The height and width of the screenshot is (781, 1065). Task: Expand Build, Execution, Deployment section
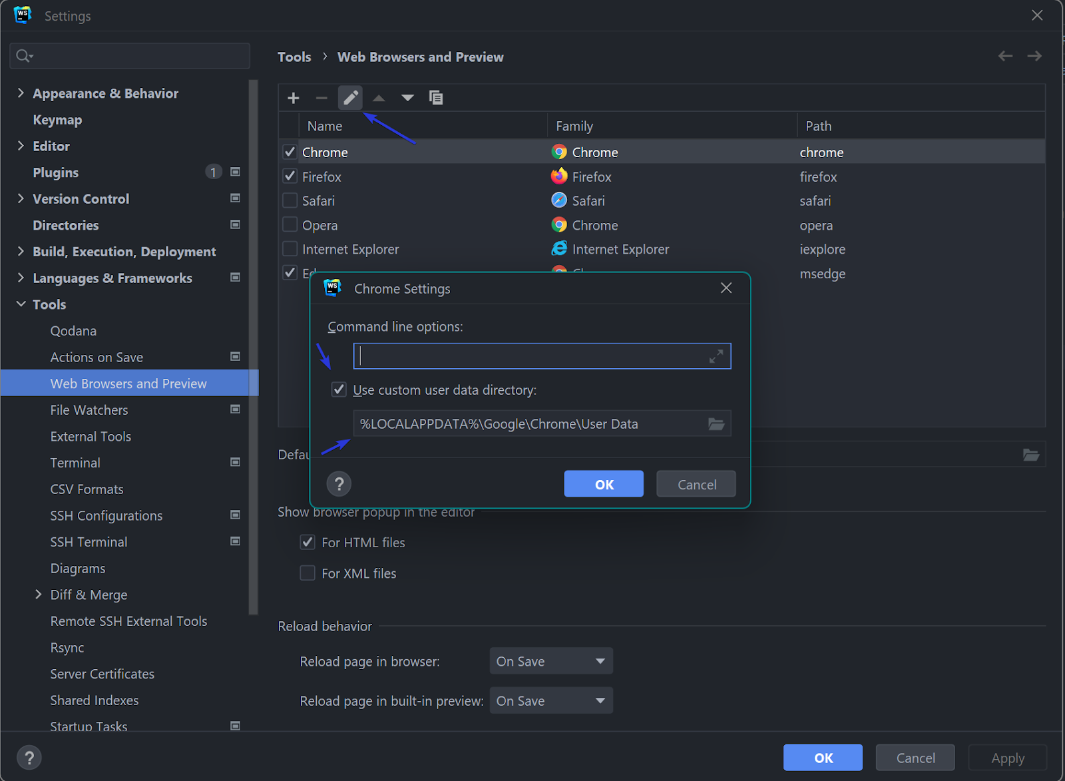tap(21, 251)
